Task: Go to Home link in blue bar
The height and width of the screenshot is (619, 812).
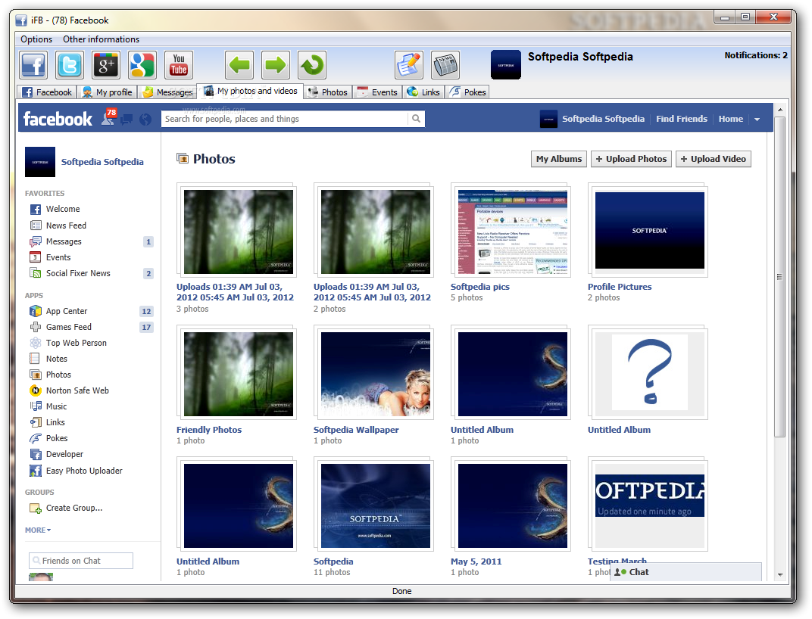Action: click(x=731, y=119)
